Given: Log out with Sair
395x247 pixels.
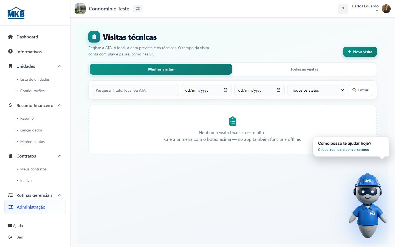Looking at the screenshot, I should click(x=16, y=237).
